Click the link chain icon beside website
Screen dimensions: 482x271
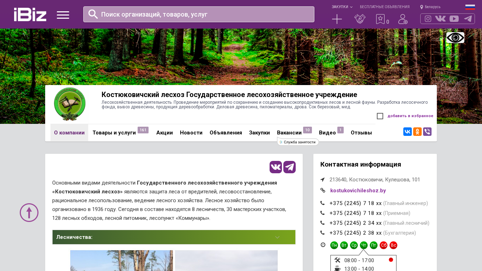(323, 191)
